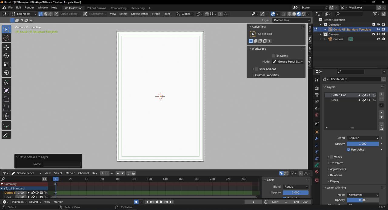Switch to the Compositing workspace tab

tap(119, 8)
